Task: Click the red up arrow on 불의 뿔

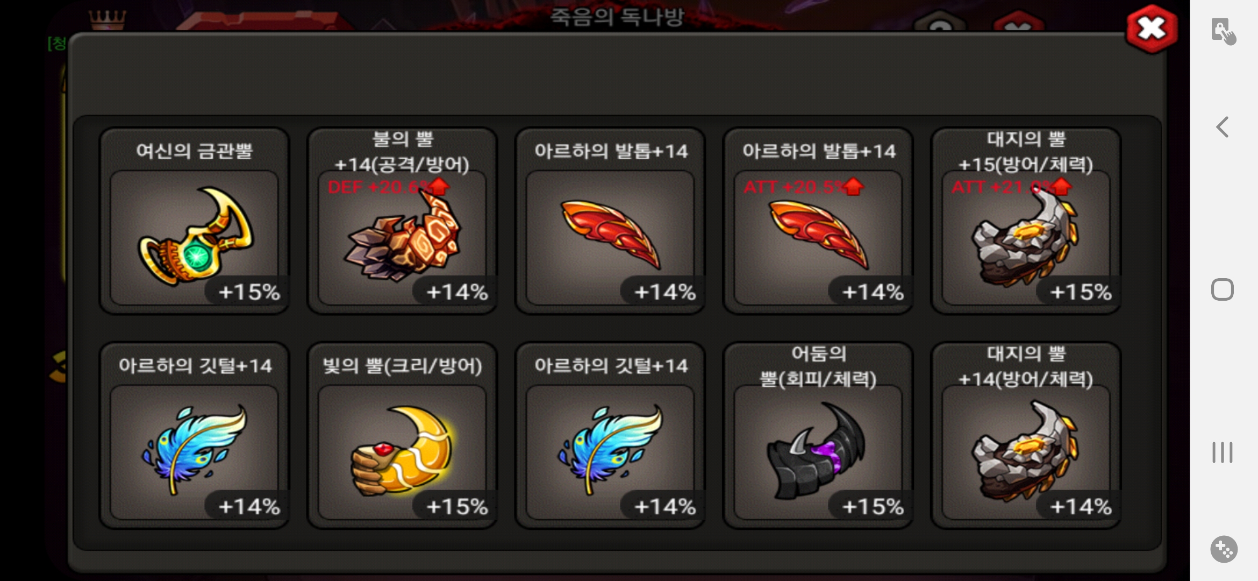Action: click(x=439, y=186)
